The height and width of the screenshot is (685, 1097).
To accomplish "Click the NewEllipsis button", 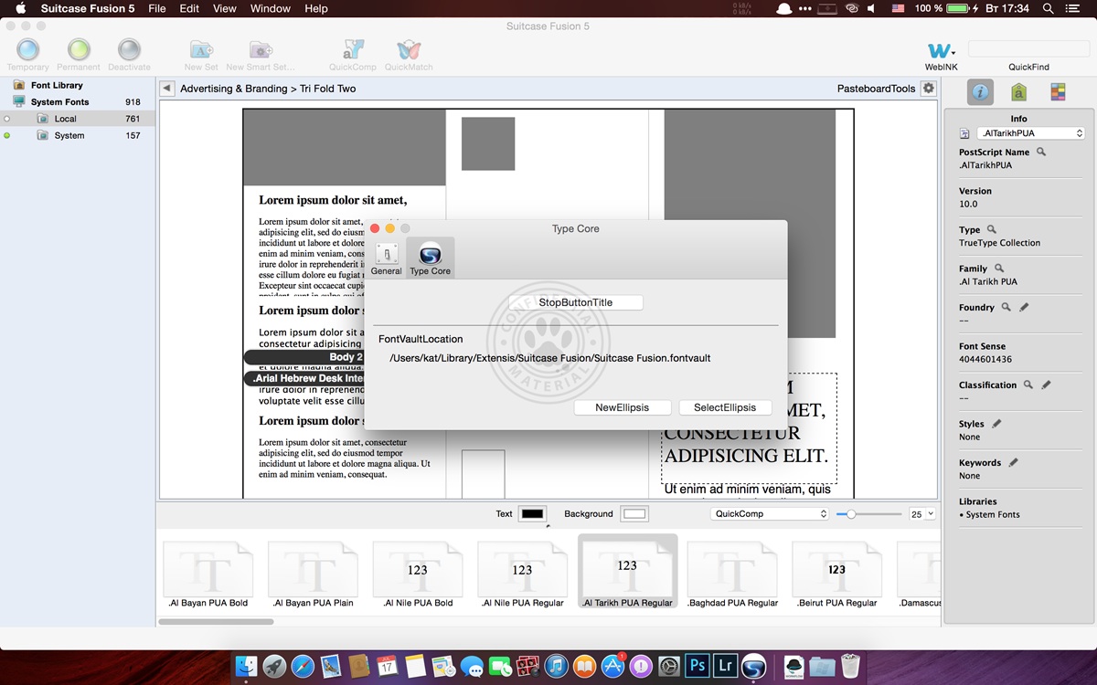I will [x=623, y=407].
